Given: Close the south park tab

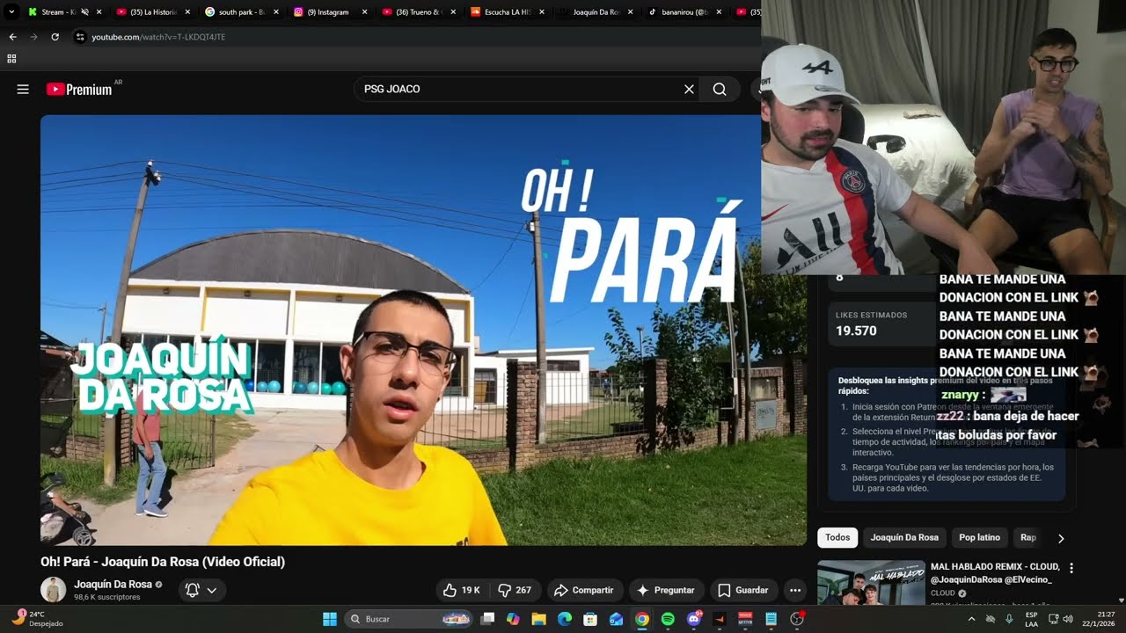Looking at the screenshot, I should (x=275, y=12).
